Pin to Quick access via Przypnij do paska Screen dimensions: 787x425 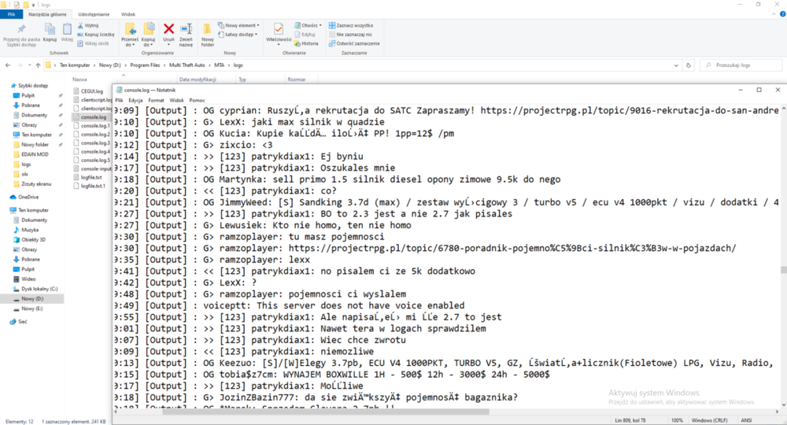point(21,35)
